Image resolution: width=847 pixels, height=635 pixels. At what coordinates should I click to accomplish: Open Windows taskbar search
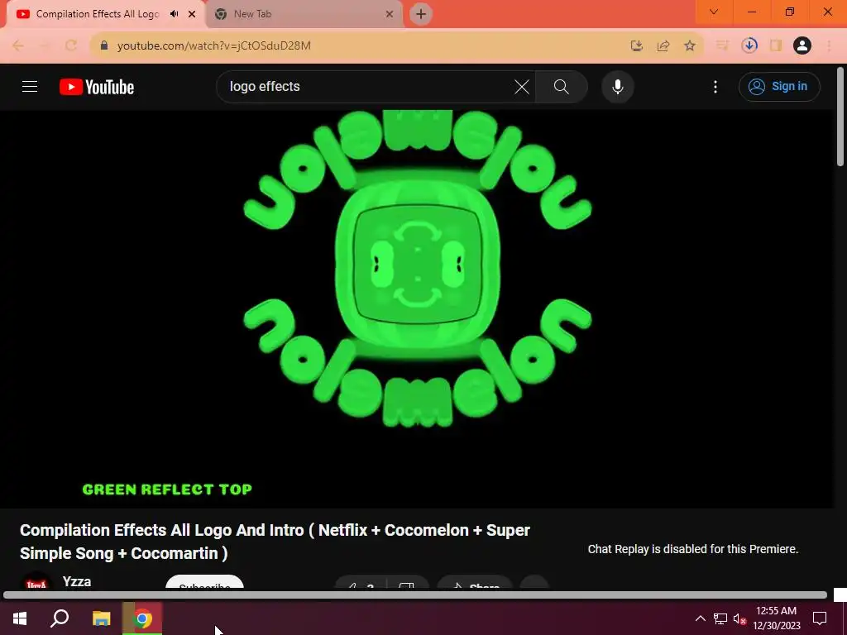tap(60, 618)
